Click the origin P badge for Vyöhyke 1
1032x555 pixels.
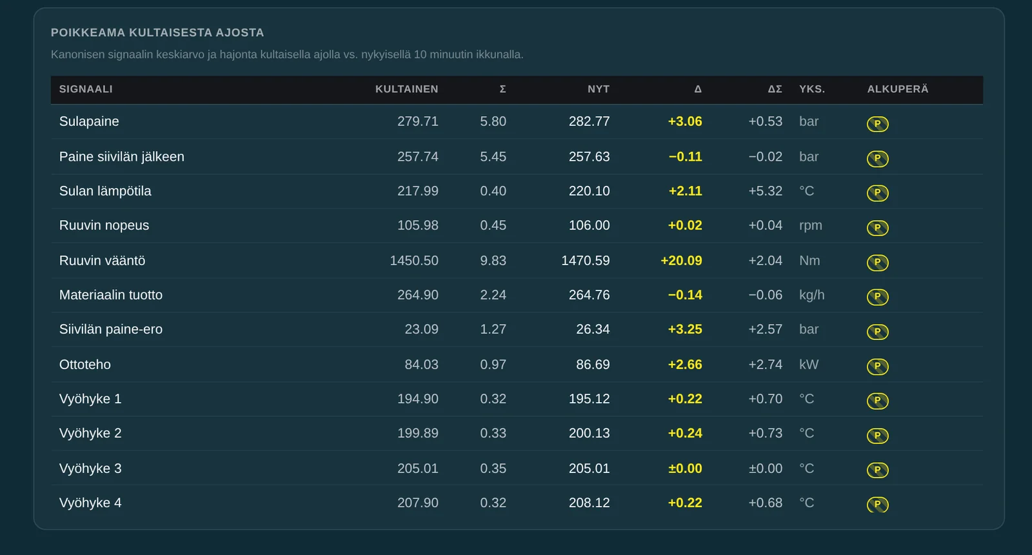coord(877,401)
